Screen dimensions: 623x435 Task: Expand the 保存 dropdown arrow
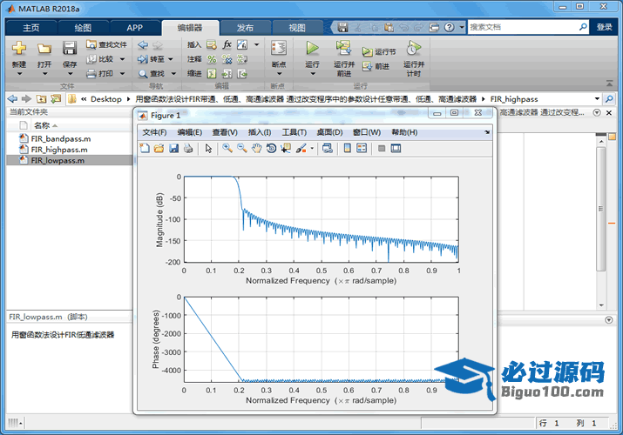(x=70, y=75)
